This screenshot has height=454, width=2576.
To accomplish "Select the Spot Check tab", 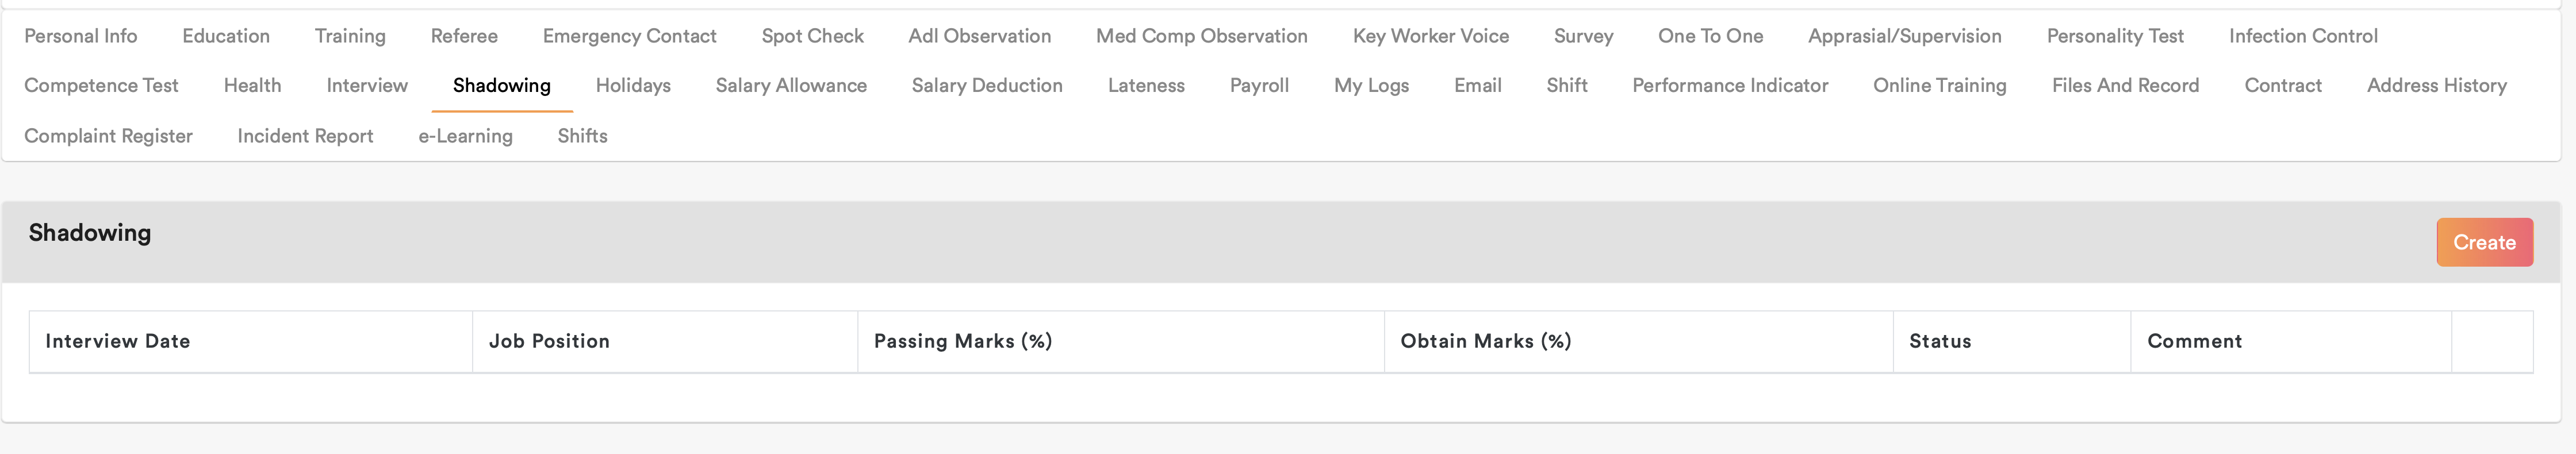I will tap(812, 36).
